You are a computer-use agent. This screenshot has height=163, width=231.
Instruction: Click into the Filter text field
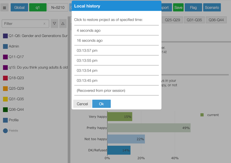pyautogui.click(x=22, y=24)
